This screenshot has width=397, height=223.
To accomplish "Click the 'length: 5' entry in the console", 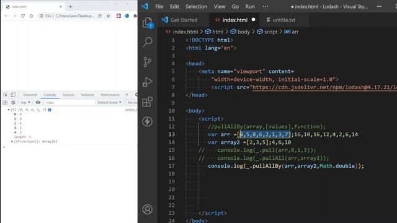I will (x=22, y=137).
